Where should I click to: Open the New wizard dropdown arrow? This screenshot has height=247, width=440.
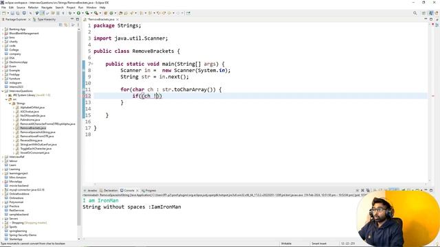click(x=8, y=13)
